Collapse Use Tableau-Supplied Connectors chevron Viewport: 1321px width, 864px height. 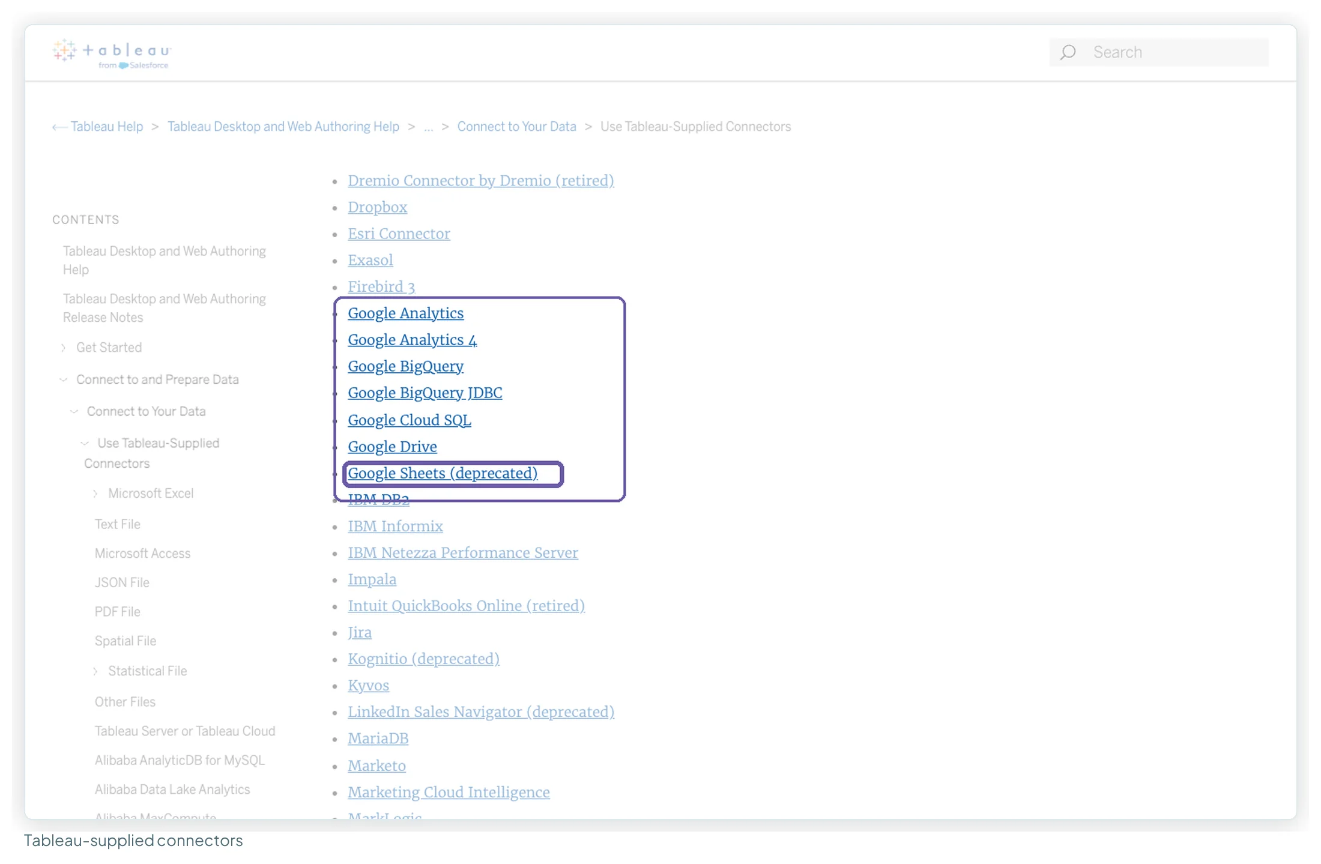(85, 443)
